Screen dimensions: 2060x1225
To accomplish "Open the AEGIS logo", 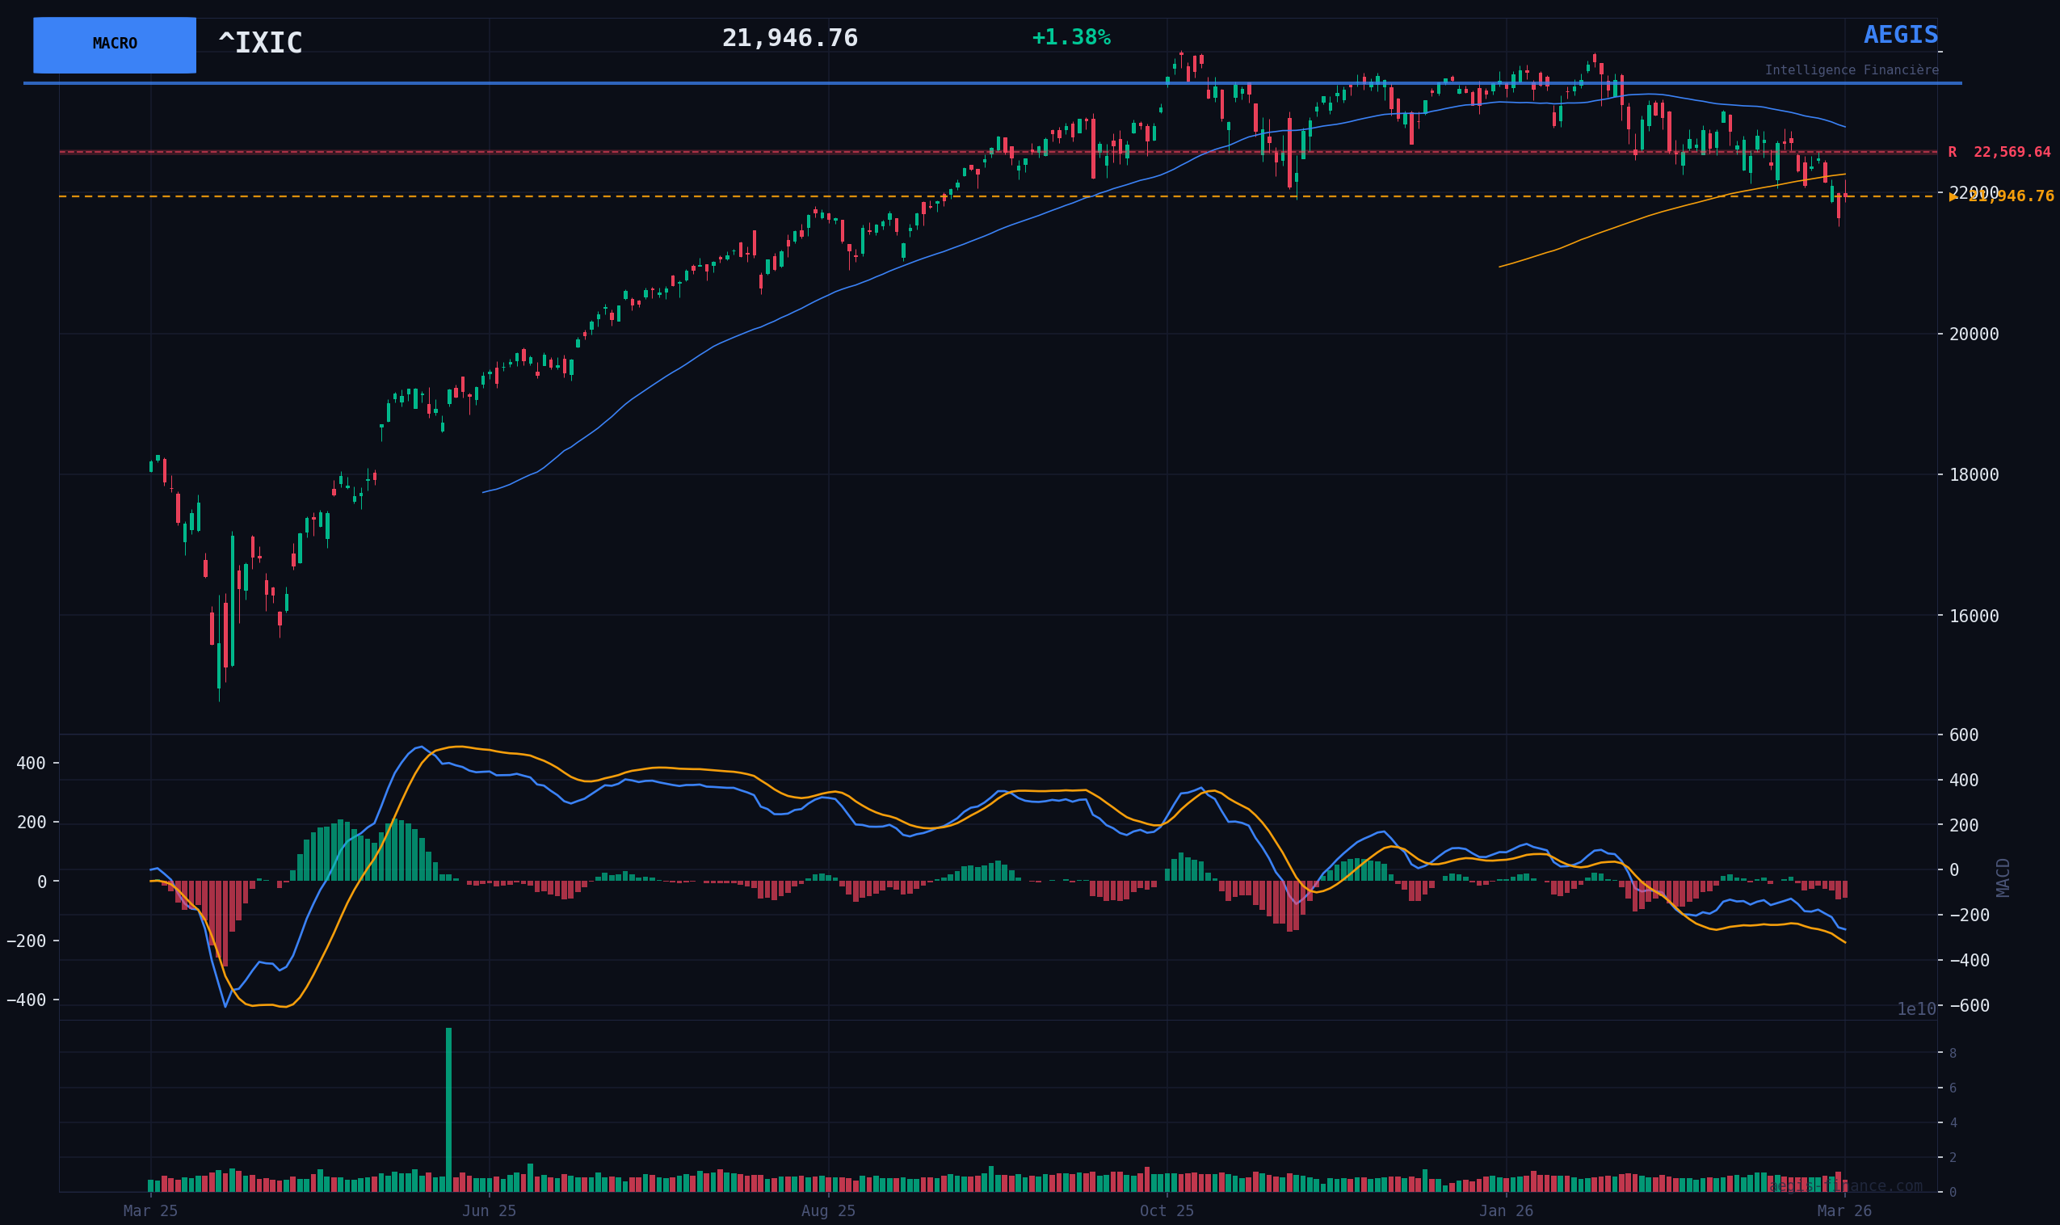I will point(1901,36).
